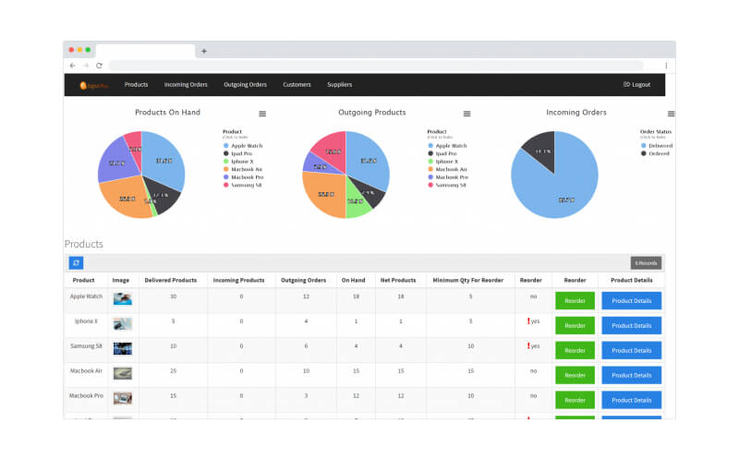Open the Products On Hand chart menu
The width and height of the screenshot is (739, 460).
262,114
